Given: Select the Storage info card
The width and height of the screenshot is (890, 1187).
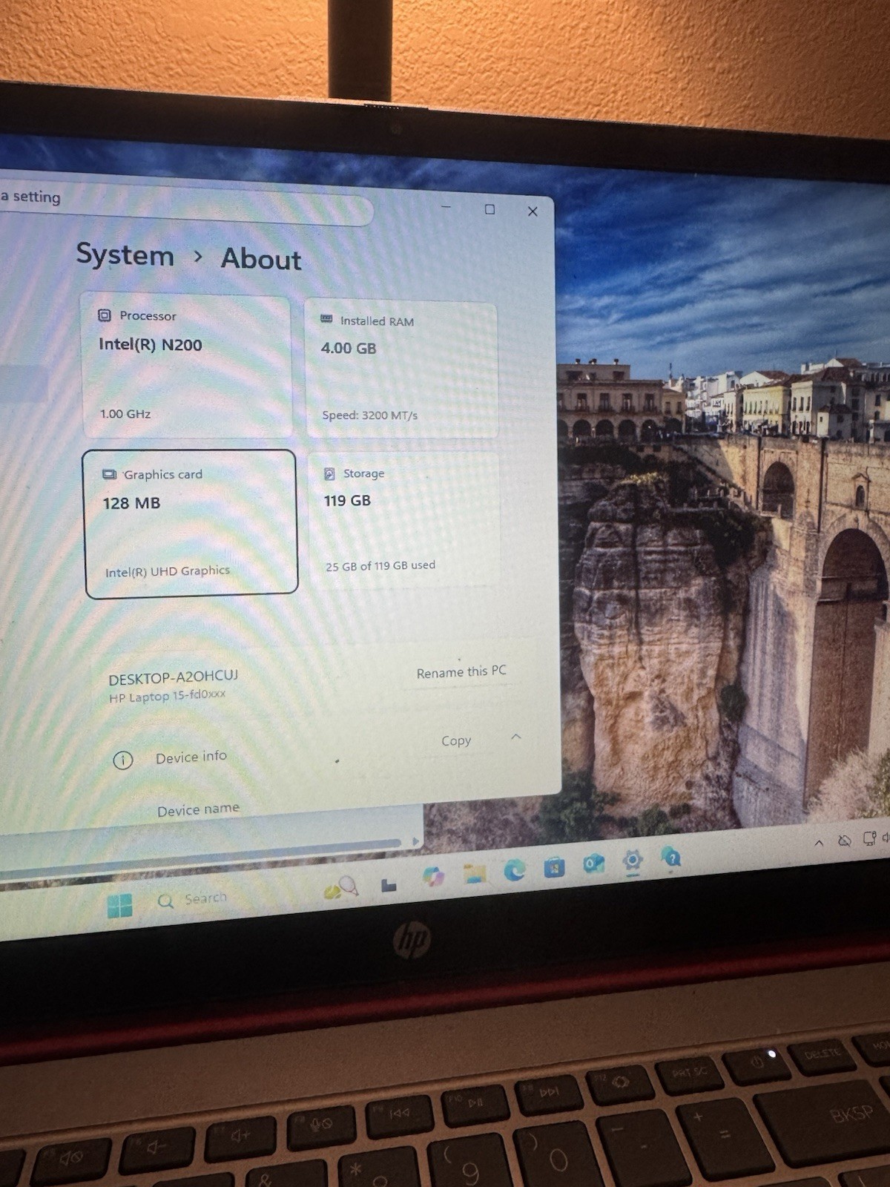Looking at the screenshot, I should [403, 520].
